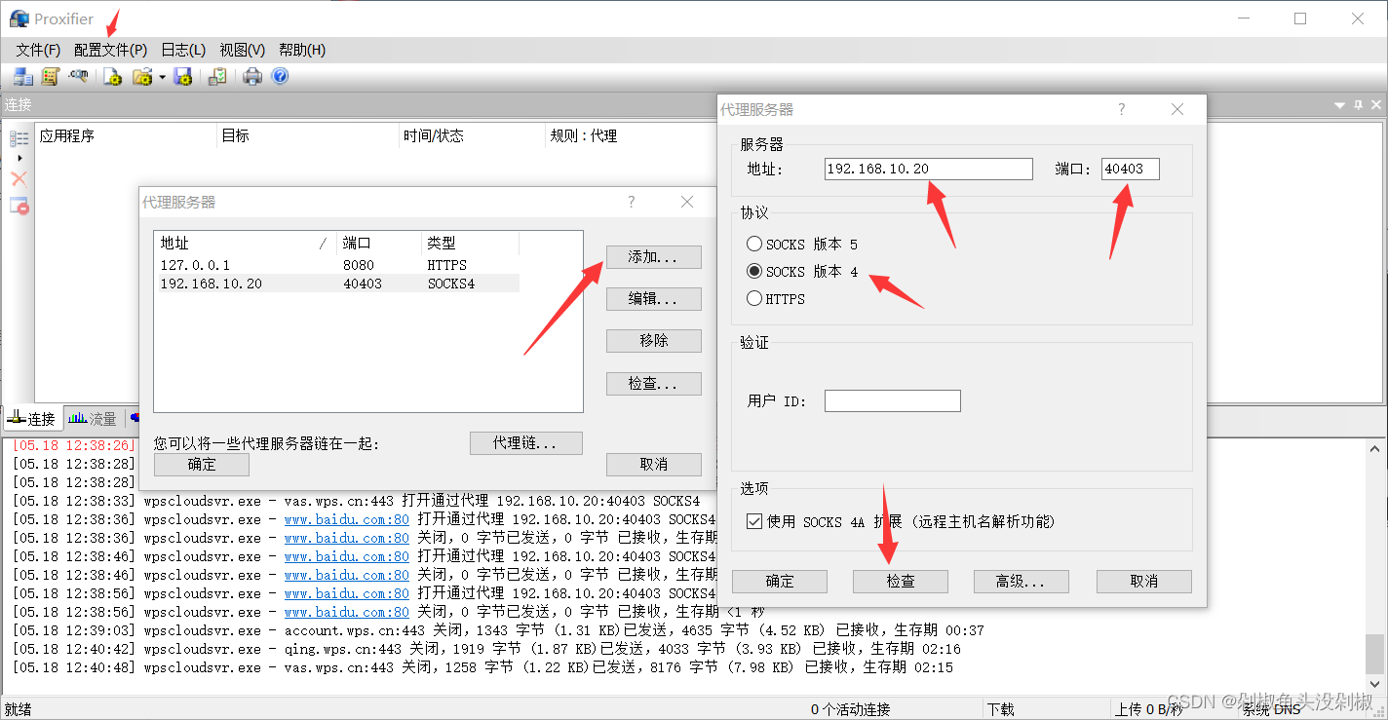Click help ? button on proxy edit dialog
Image resolution: width=1388 pixels, height=720 pixels.
pyautogui.click(x=1122, y=109)
